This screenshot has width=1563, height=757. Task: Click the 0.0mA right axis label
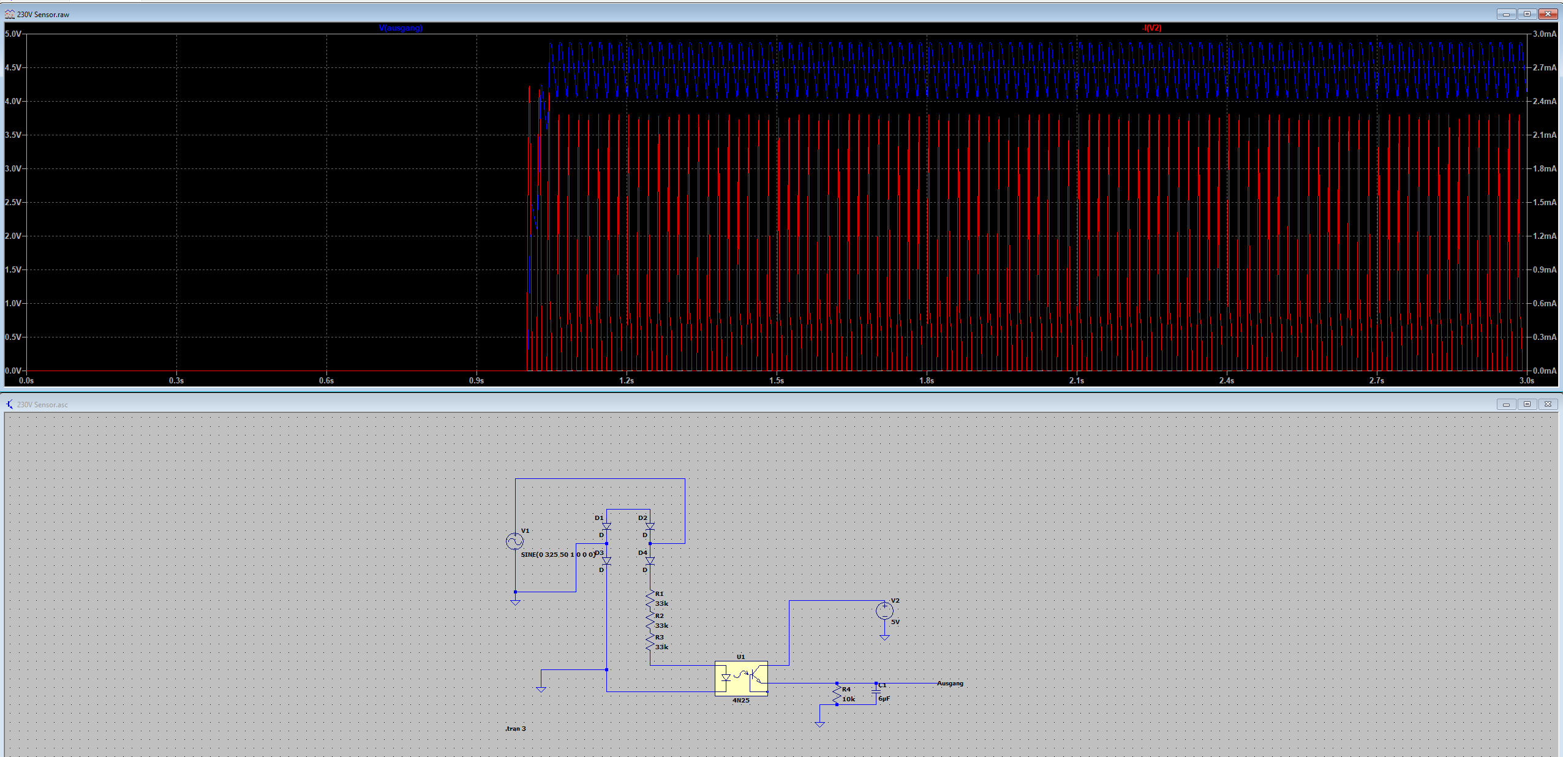[1545, 371]
